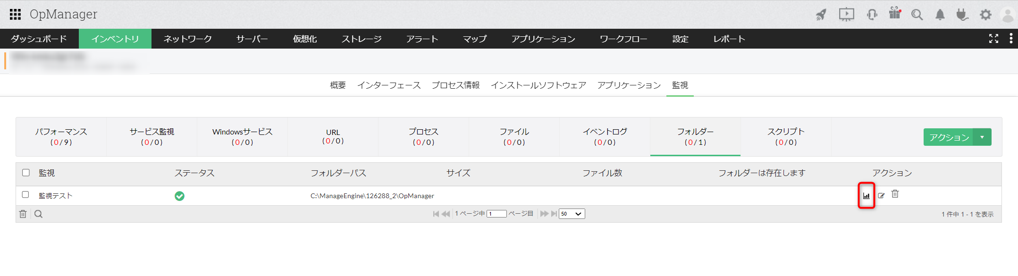Viewport: 1018px width, 276px height.
Task: Select the サービス監視 monitor category
Action: [152, 137]
